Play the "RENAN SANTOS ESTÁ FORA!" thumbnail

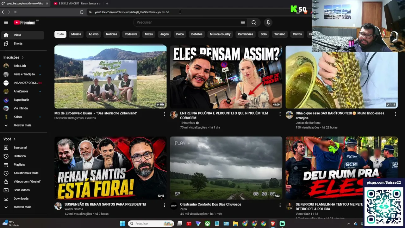(110, 168)
